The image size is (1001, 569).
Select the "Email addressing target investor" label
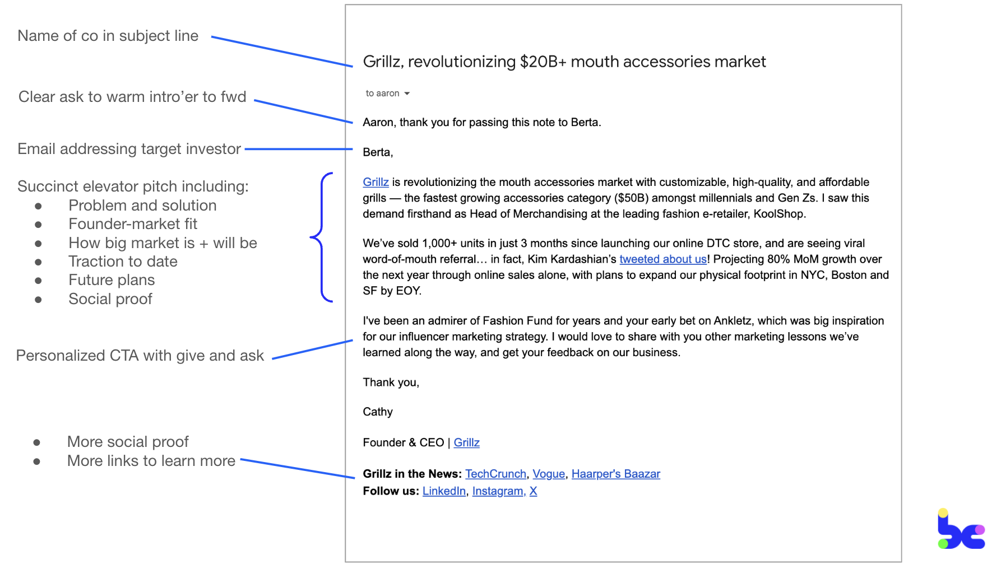(x=129, y=149)
